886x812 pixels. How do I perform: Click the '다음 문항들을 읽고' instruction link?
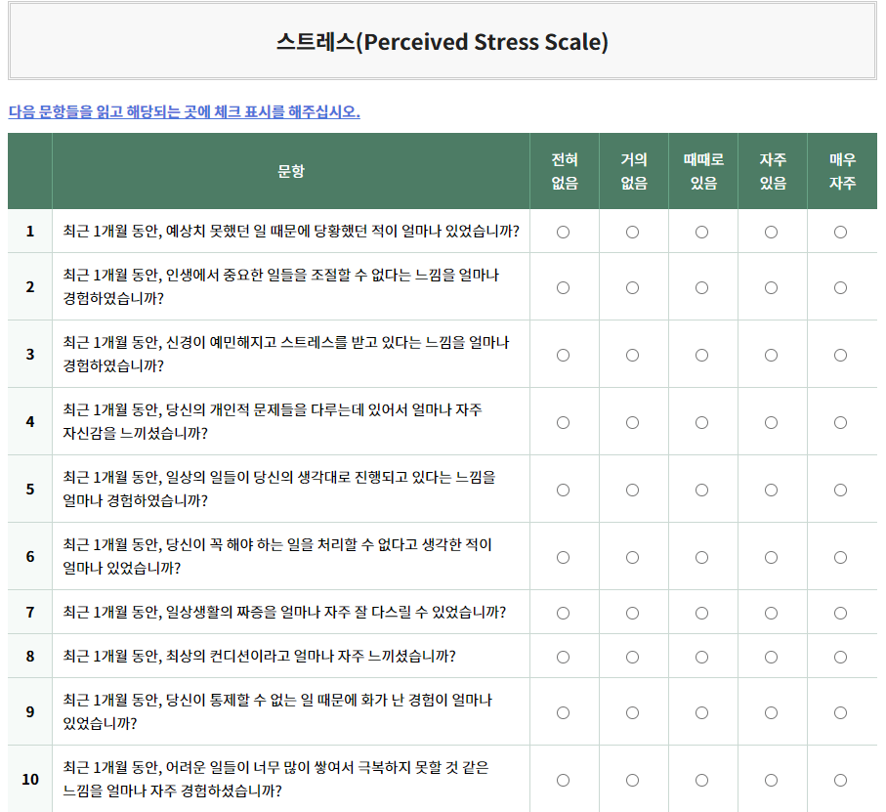tap(185, 112)
